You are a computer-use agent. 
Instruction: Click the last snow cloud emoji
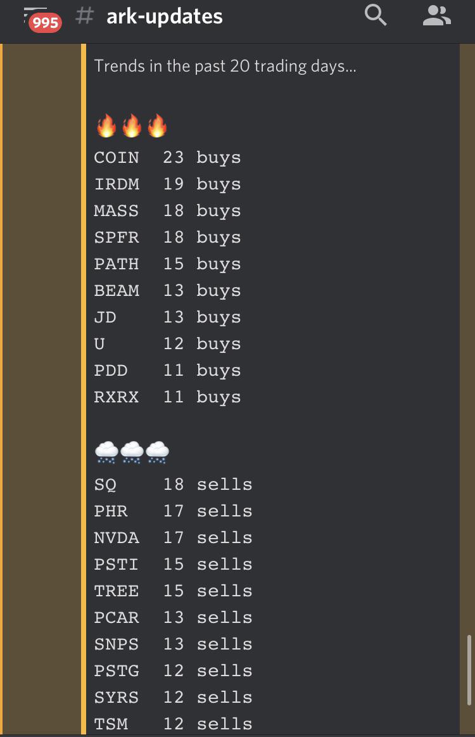156,452
